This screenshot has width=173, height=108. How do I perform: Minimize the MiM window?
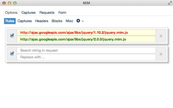[9, 3]
